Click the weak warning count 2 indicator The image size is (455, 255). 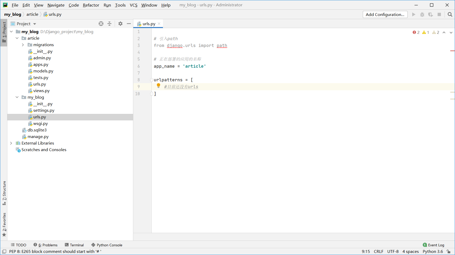[x=436, y=32]
